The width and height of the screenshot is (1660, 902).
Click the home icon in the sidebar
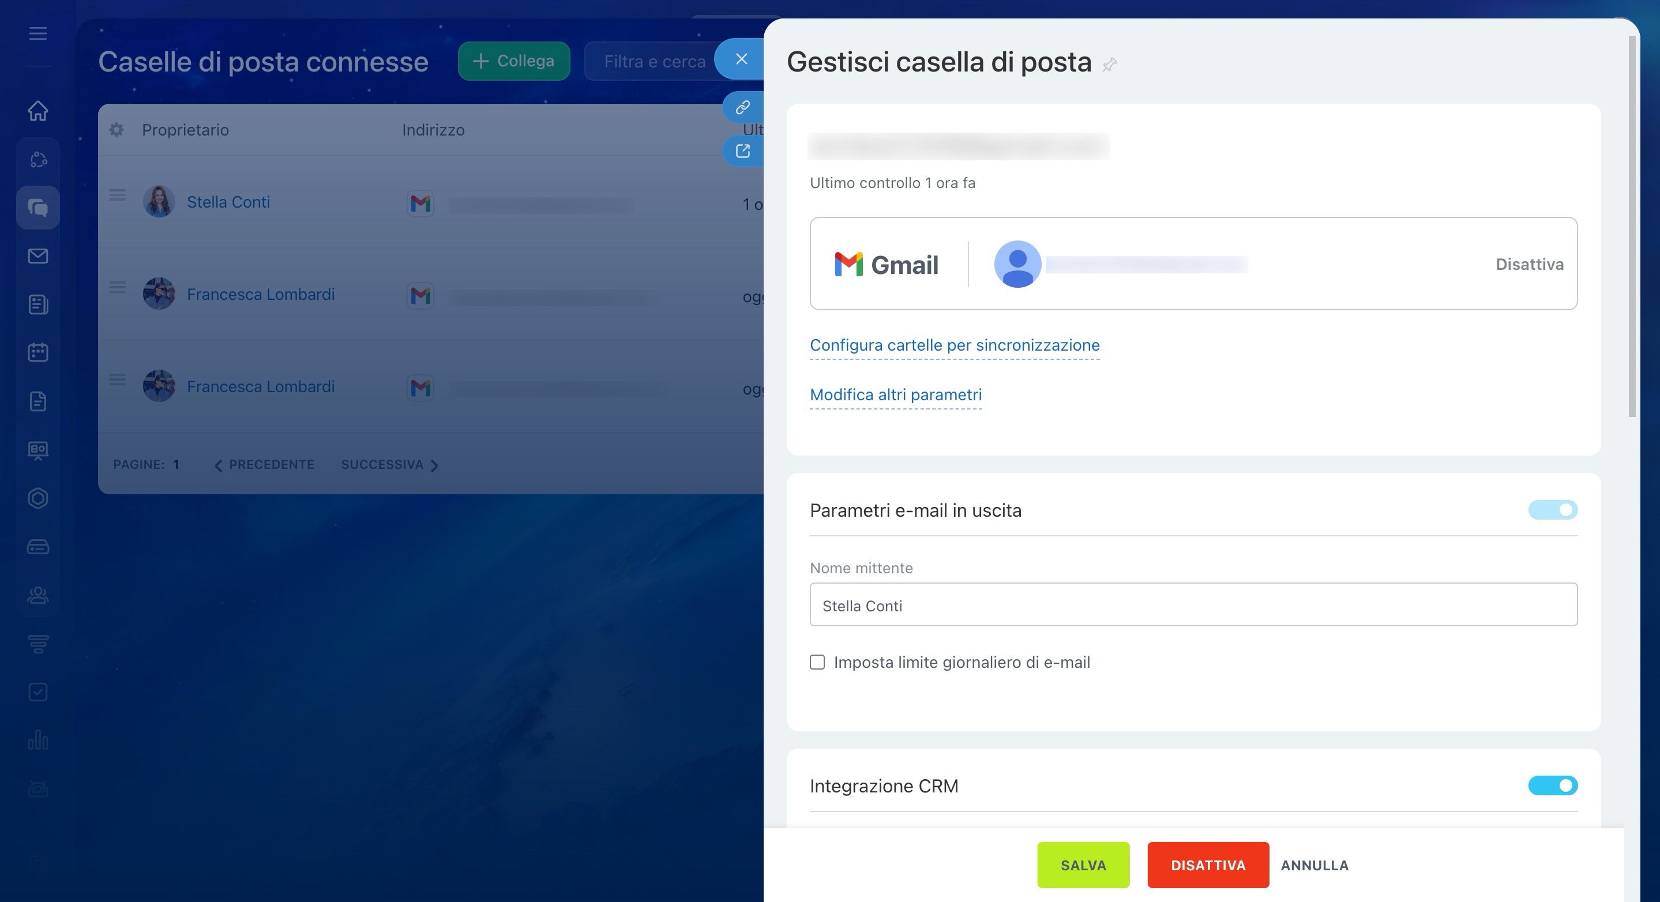pyautogui.click(x=38, y=111)
